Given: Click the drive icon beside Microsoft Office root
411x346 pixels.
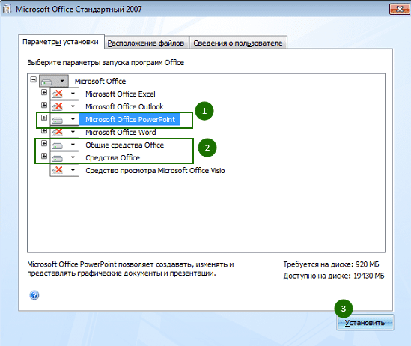Looking at the screenshot, I should tap(47, 82).
